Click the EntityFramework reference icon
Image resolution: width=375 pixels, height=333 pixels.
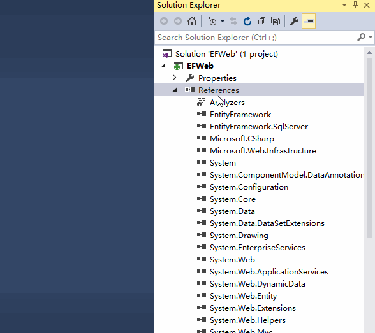click(x=202, y=114)
